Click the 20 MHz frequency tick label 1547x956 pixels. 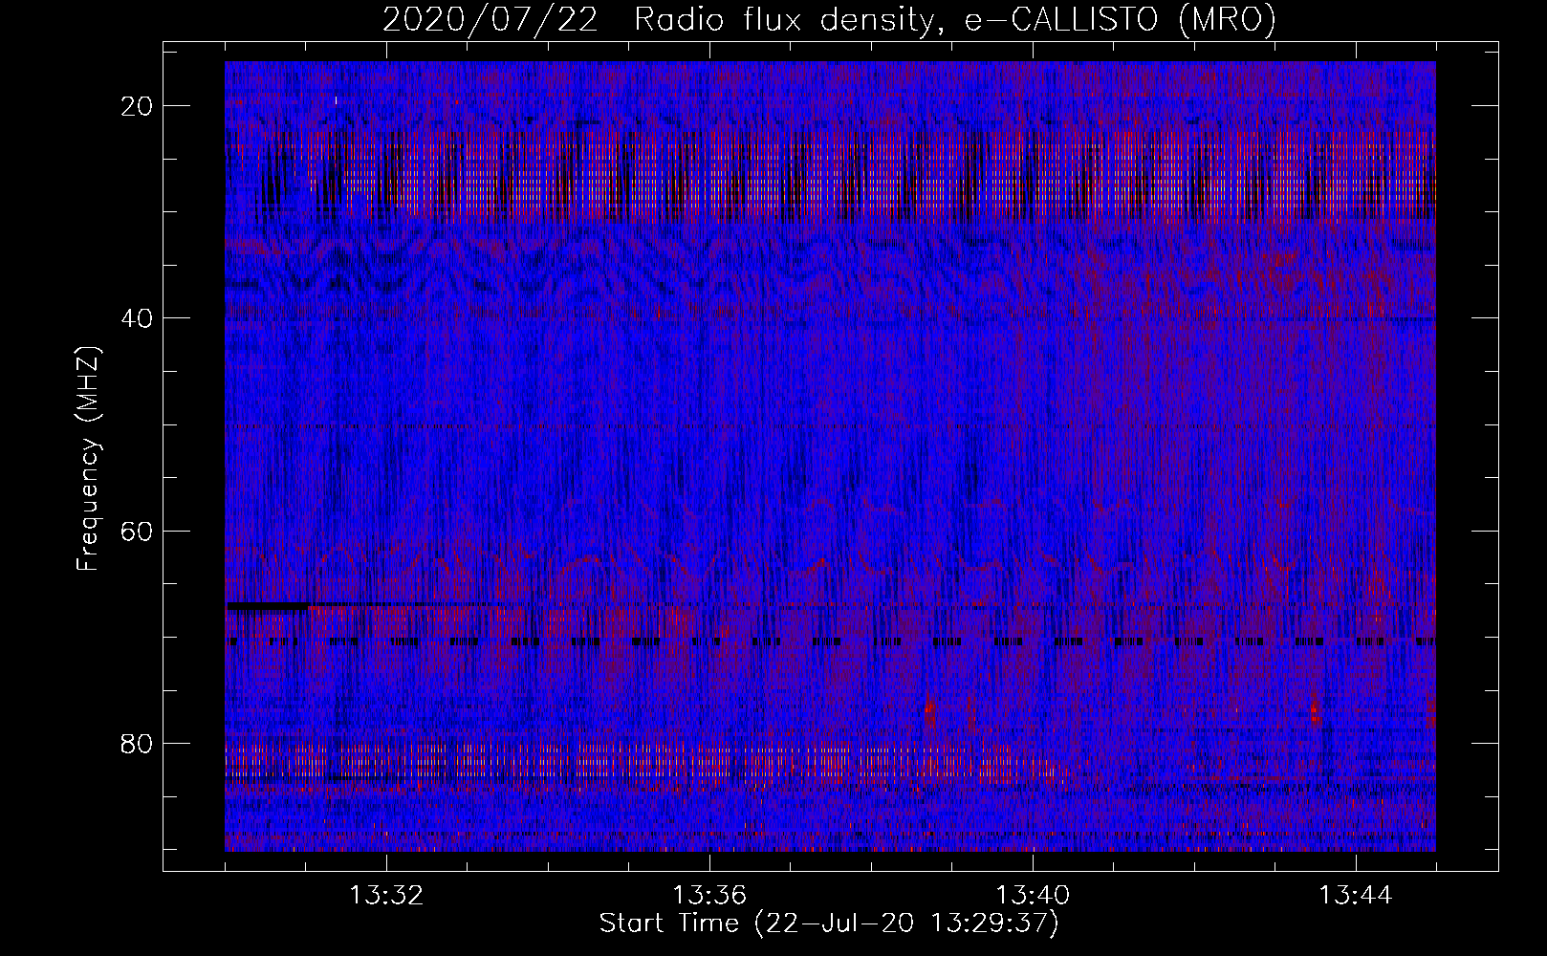pos(138,105)
